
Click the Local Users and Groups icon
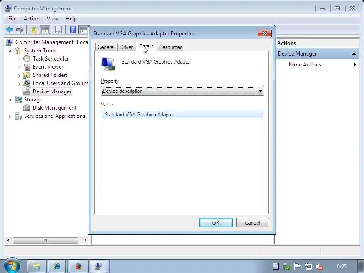coord(27,83)
